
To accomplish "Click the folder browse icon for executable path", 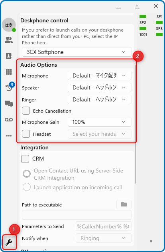I will (x=124, y=204).
